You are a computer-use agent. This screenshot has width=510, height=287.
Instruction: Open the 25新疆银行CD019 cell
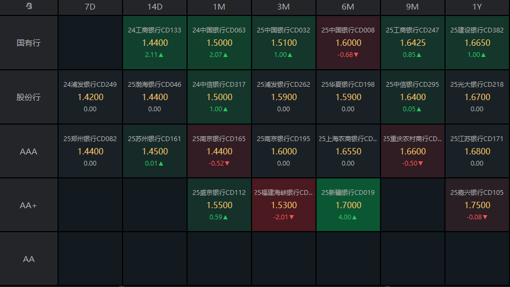coord(347,205)
